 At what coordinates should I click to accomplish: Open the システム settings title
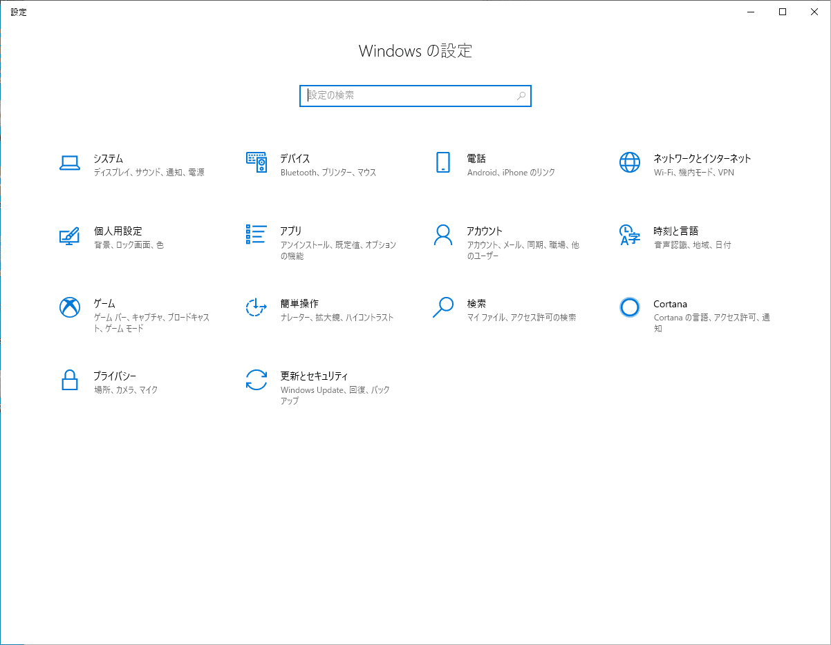click(109, 159)
